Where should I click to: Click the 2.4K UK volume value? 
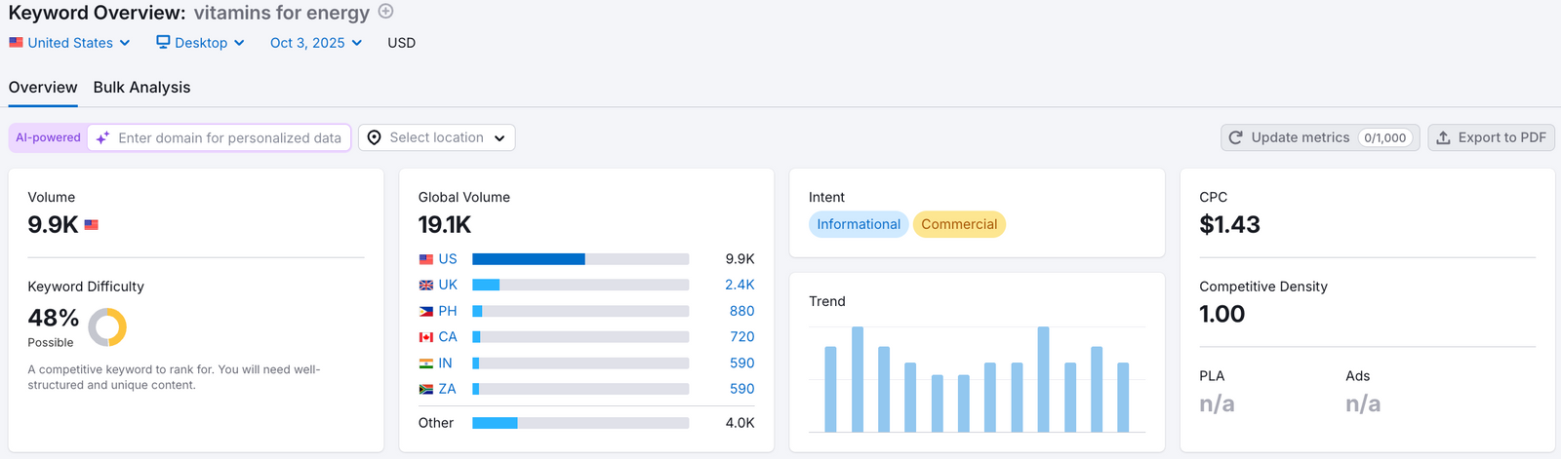point(740,285)
